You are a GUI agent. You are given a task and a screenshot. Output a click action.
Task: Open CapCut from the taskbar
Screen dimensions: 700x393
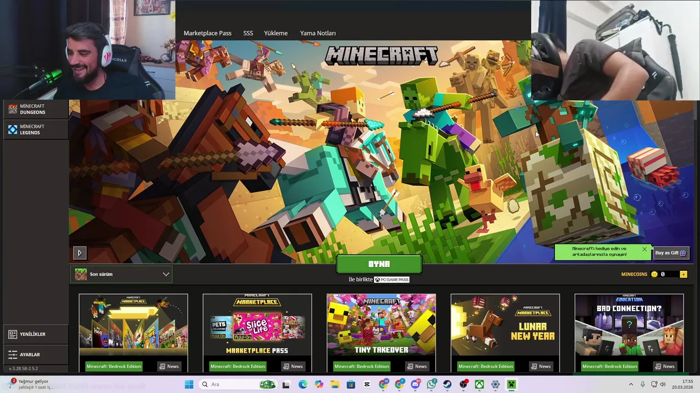pyautogui.click(x=367, y=385)
